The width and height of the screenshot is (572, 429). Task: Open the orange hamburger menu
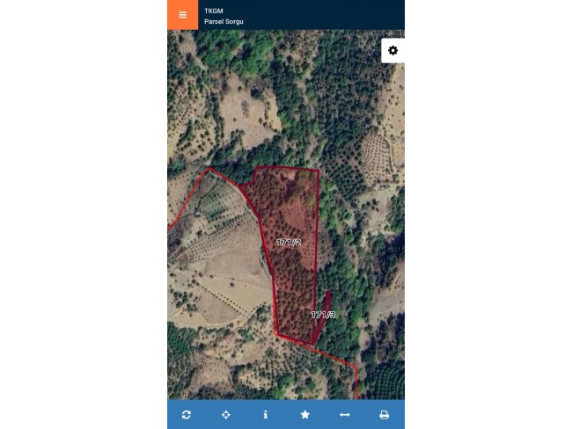click(x=183, y=15)
